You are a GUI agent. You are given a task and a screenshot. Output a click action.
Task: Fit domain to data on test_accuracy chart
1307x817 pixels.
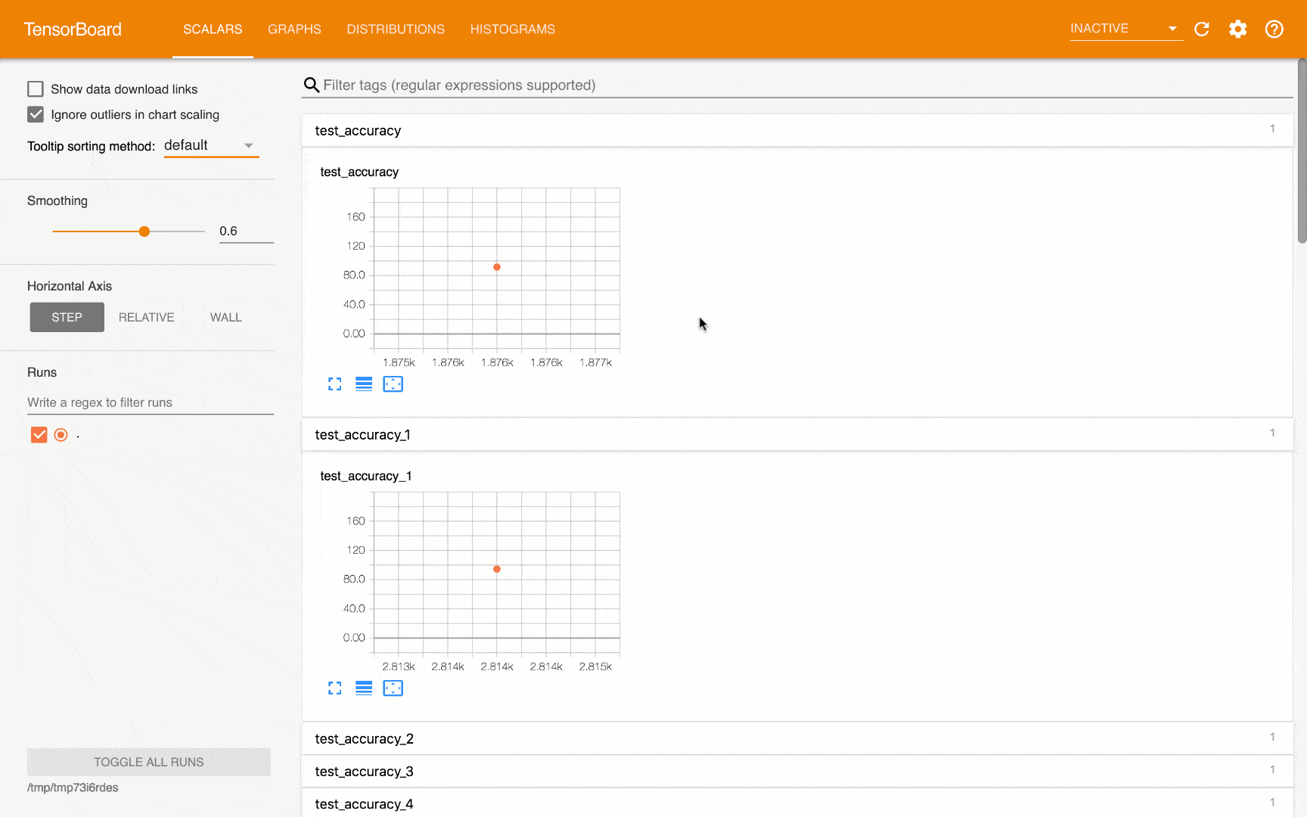[x=393, y=384]
